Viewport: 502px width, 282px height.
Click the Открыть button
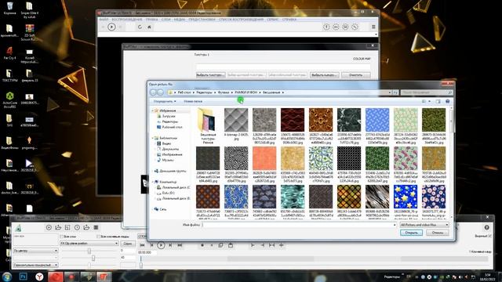coord(411,233)
